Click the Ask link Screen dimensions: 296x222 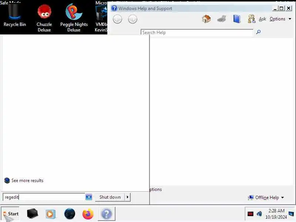point(262,19)
